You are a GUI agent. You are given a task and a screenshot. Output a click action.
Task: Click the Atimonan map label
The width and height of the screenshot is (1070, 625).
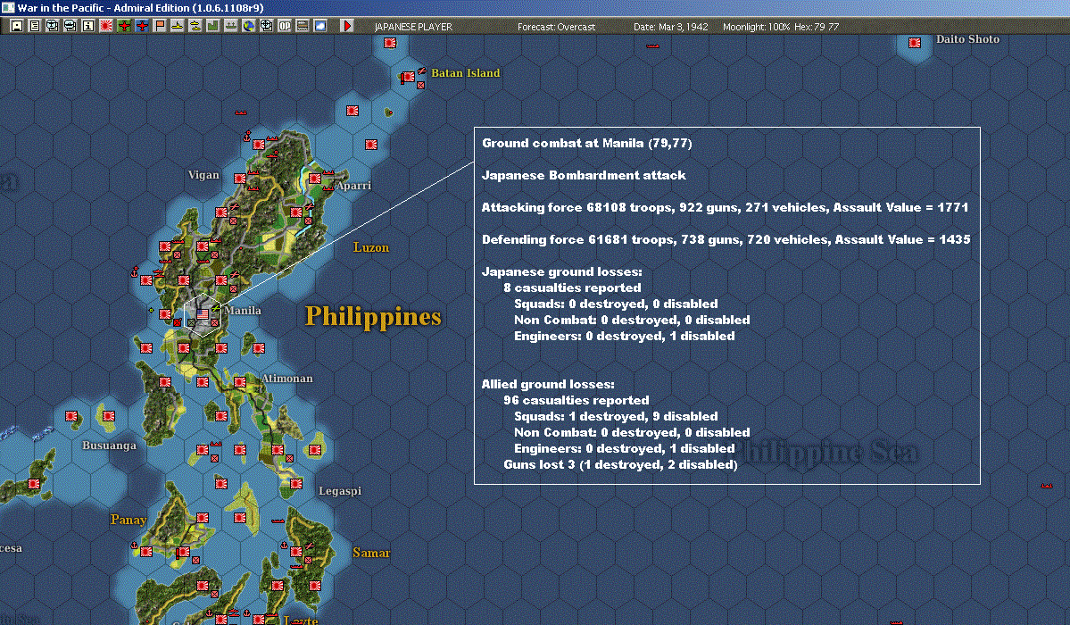[286, 378]
